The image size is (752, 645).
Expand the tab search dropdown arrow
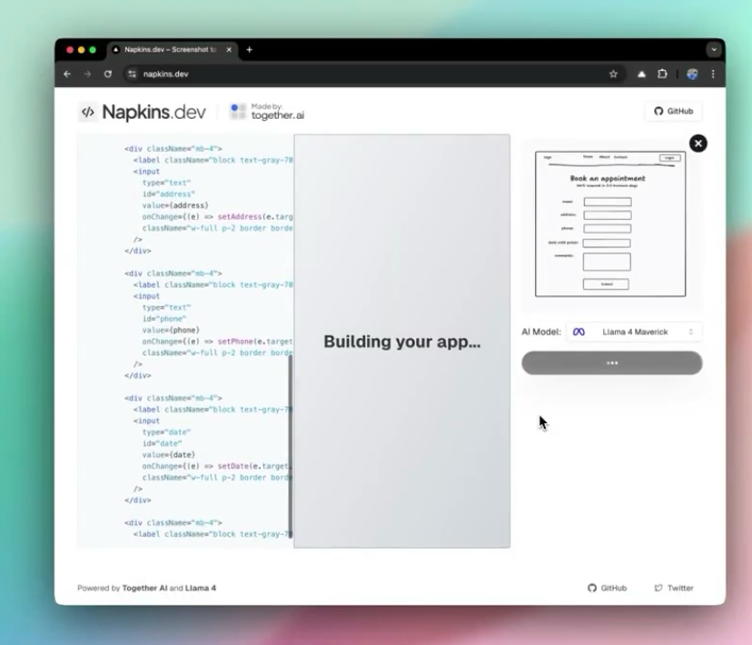714,49
